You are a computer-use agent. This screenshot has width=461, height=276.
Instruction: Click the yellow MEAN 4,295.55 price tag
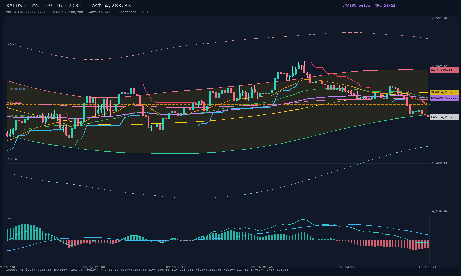pos(444,92)
